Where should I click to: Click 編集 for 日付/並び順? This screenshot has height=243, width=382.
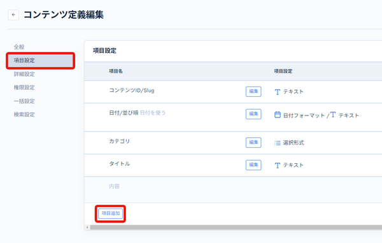point(253,114)
